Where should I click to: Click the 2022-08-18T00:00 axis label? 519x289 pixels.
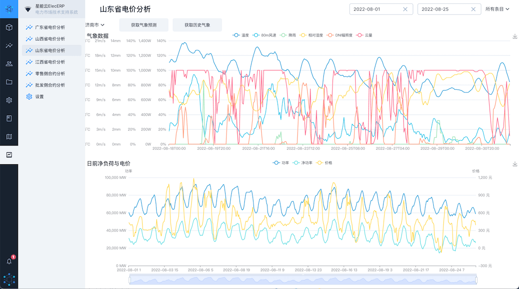[x=169, y=148]
